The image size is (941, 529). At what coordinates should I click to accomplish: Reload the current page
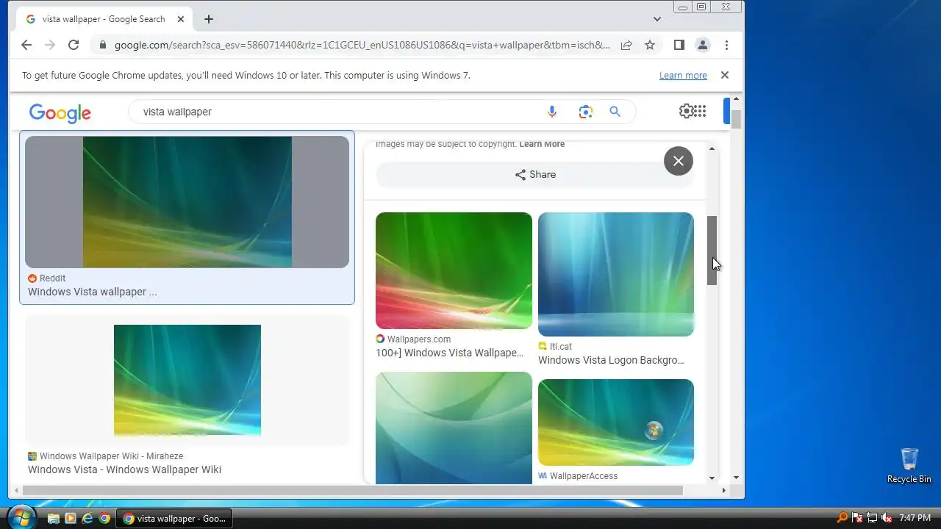[x=74, y=45]
